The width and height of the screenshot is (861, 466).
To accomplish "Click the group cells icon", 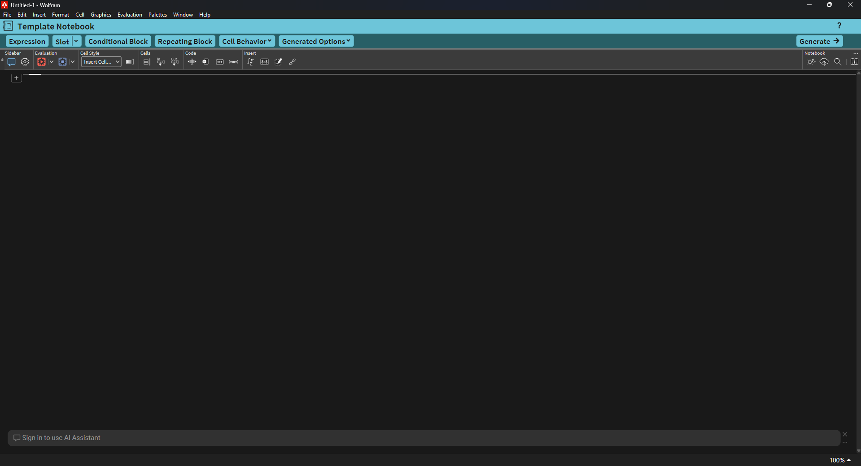I will tap(147, 62).
